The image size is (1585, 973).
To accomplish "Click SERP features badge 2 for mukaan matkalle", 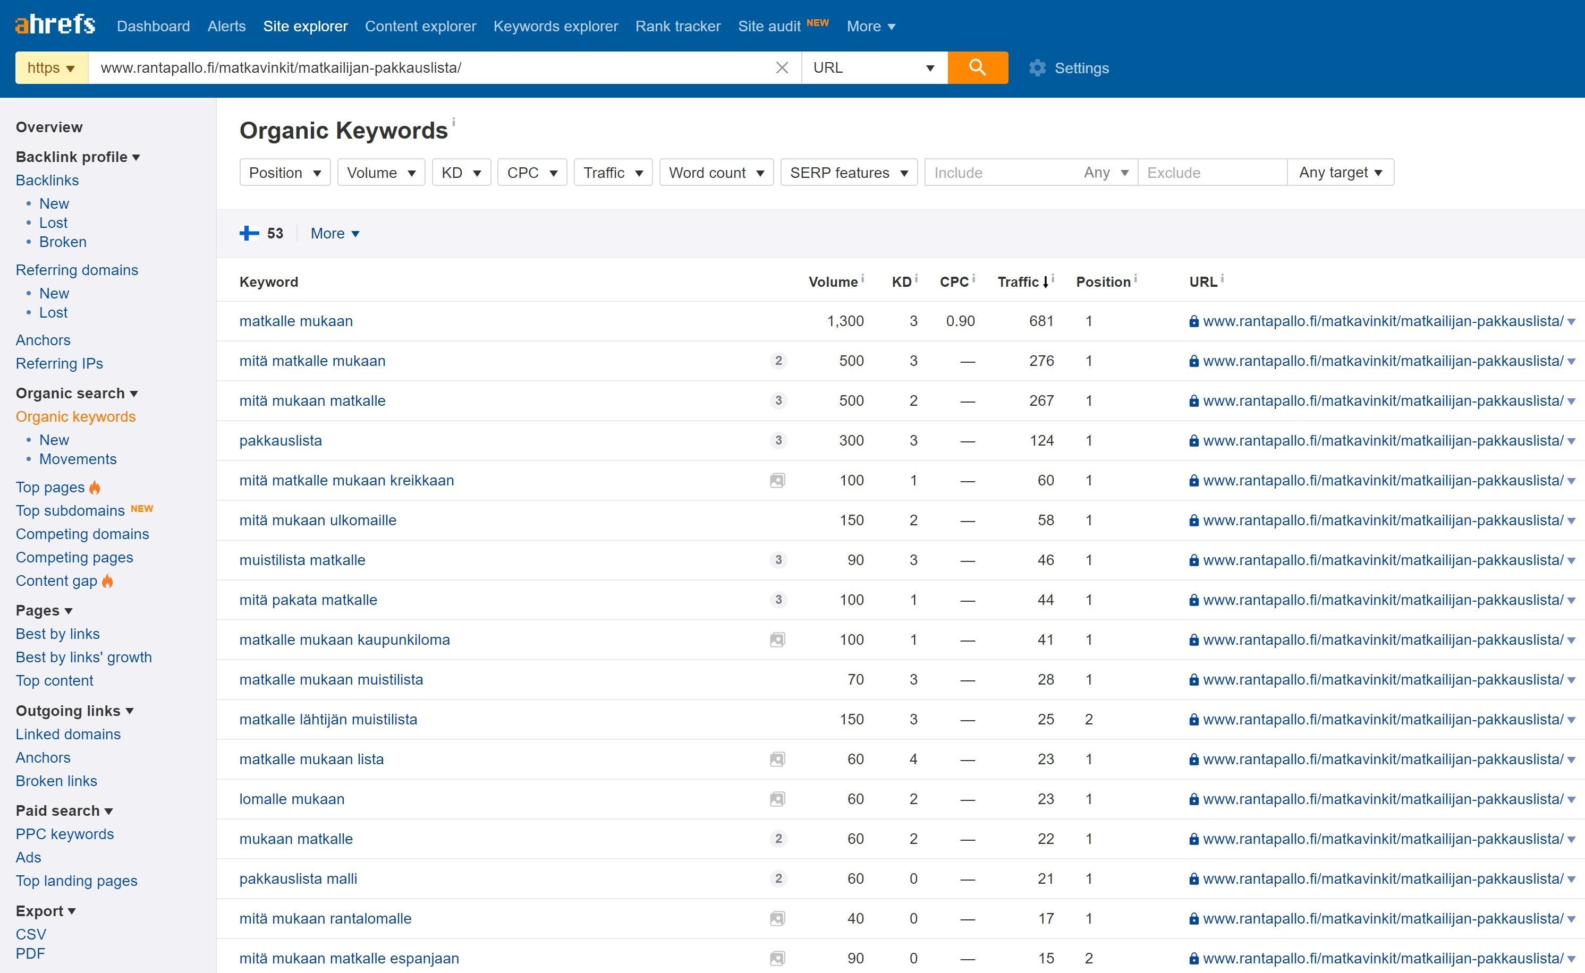I will click(778, 839).
